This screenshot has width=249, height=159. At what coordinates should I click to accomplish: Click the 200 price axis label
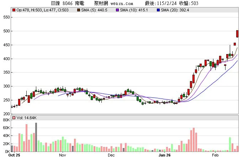pyautogui.click(x=6, y=114)
